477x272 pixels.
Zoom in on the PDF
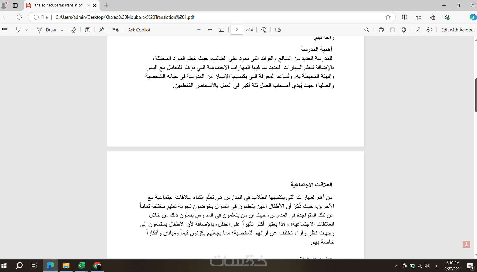(x=210, y=30)
